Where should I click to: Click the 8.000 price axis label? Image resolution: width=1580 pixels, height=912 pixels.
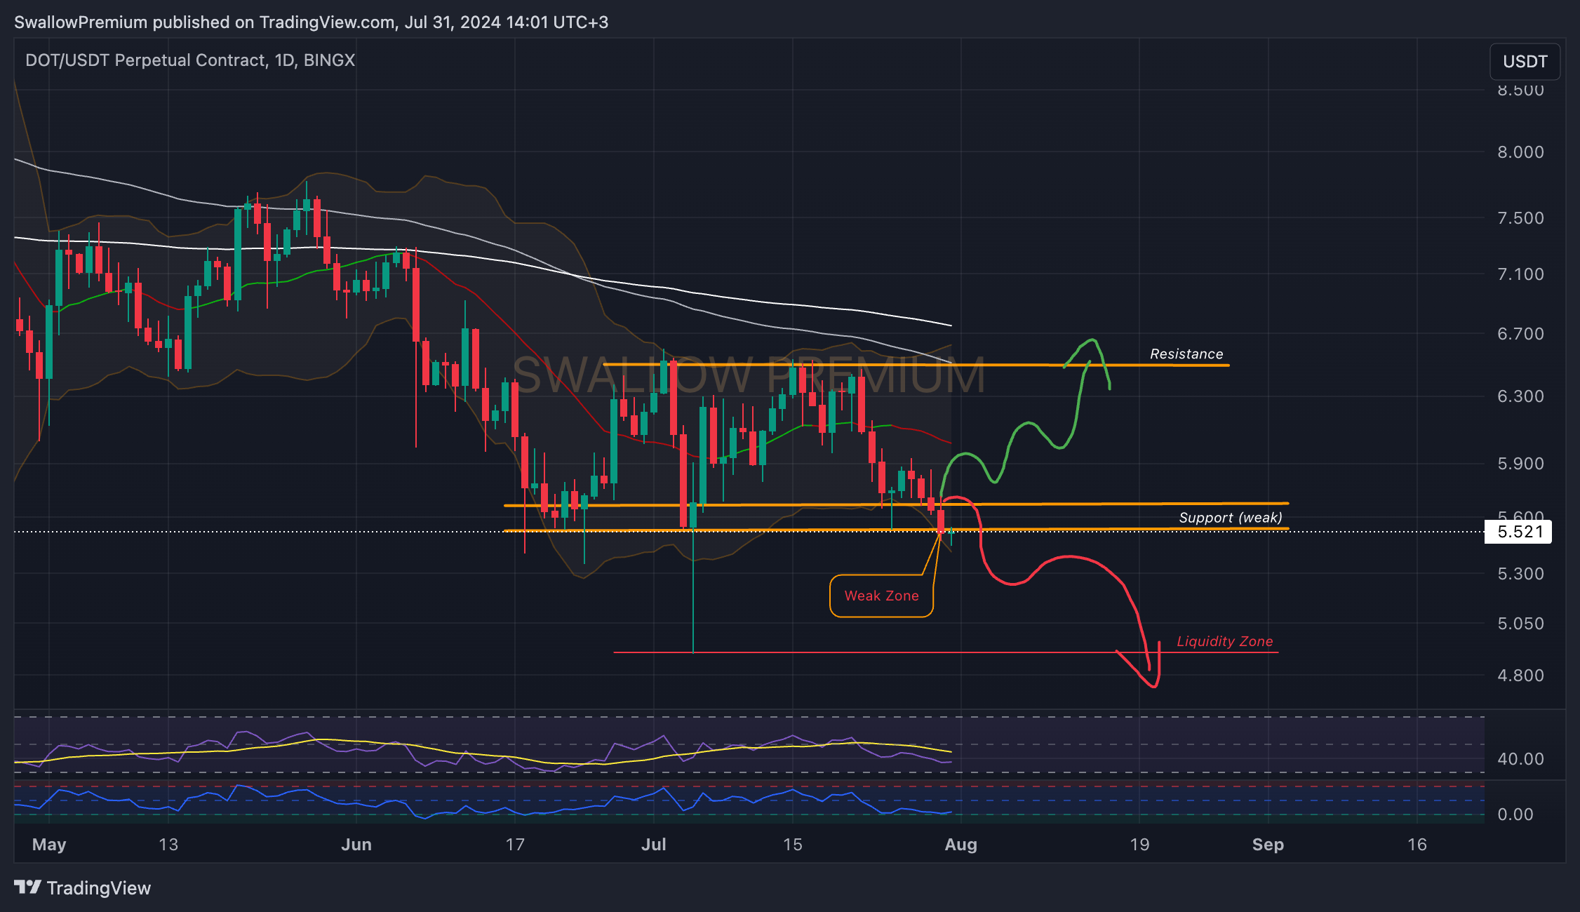[1520, 152]
